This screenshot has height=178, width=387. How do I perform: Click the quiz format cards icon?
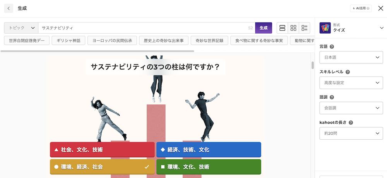(325, 28)
